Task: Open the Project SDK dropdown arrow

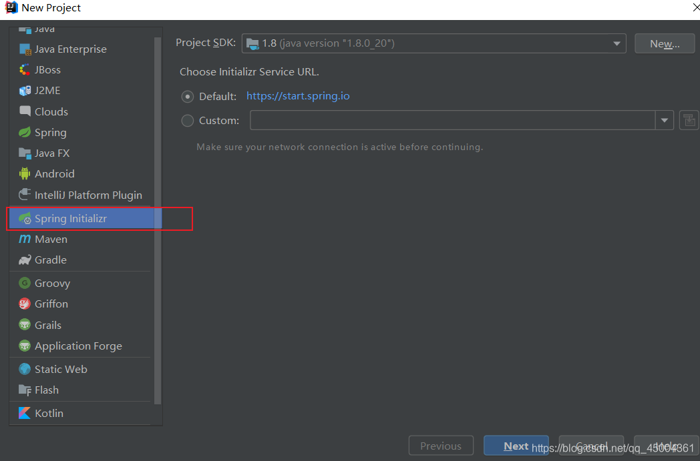Action: pos(617,43)
